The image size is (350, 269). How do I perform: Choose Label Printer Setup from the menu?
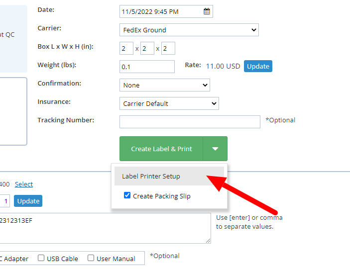click(151, 176)
